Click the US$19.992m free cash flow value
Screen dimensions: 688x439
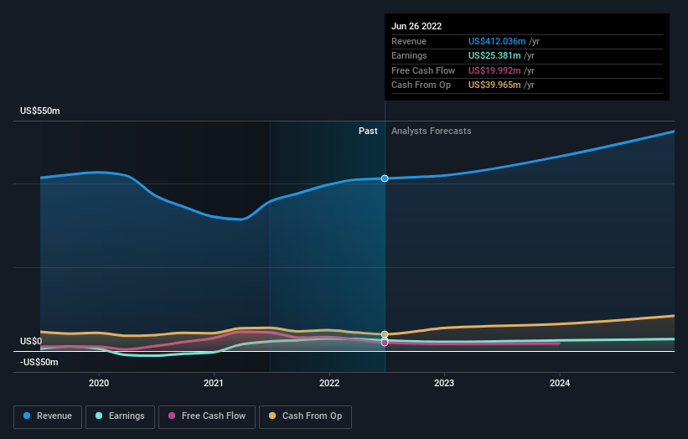click(x=494, y=70)
